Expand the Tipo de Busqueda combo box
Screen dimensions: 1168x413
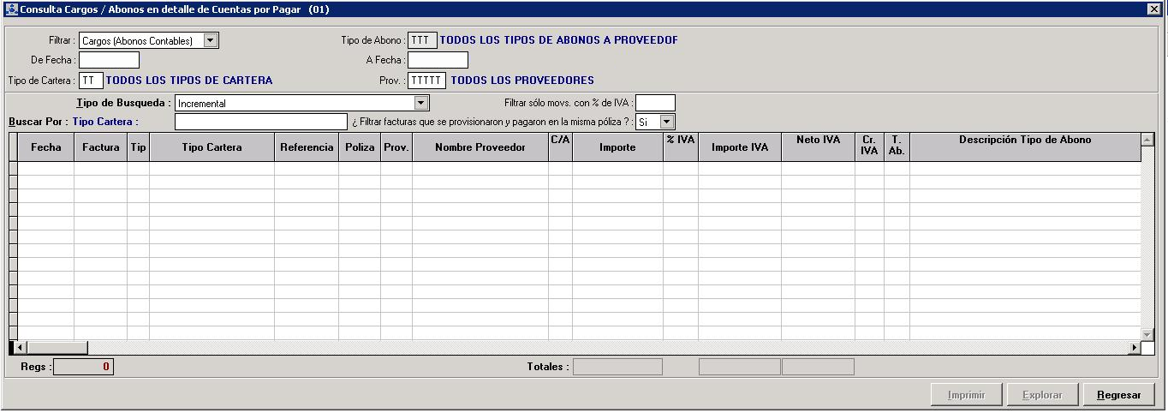pyautogui.click(x=420, y=103)
